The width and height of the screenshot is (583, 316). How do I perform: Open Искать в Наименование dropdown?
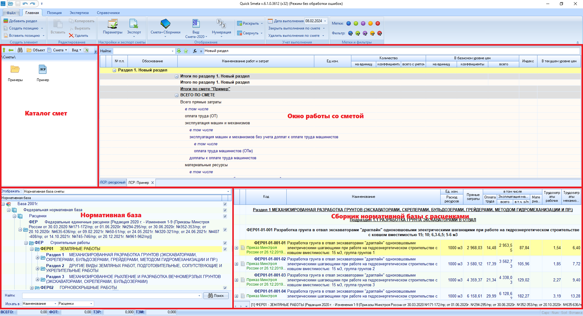point(56,304)
